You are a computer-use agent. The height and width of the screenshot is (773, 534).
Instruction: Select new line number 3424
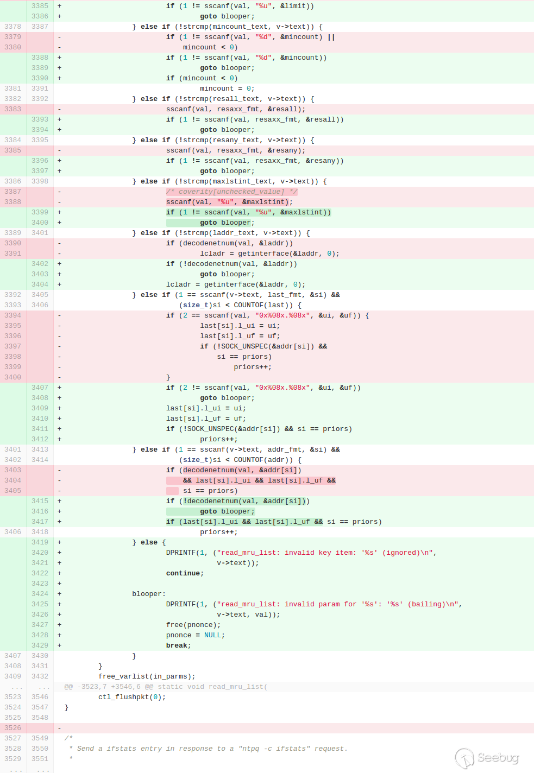point(40,594)
